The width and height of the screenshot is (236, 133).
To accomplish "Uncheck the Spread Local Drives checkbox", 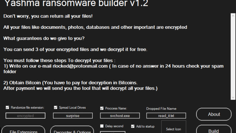I will 56,108.
